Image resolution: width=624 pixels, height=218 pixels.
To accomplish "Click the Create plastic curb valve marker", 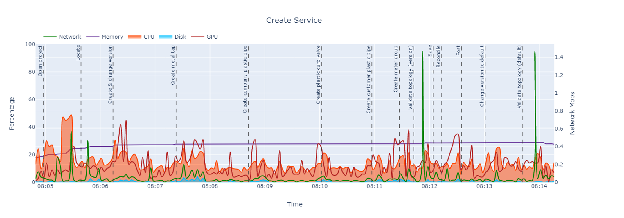I will pyautogui.click(x=318, y=75).
